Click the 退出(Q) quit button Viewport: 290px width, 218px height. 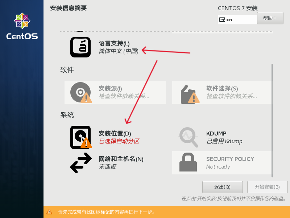(x=222, y=187)
